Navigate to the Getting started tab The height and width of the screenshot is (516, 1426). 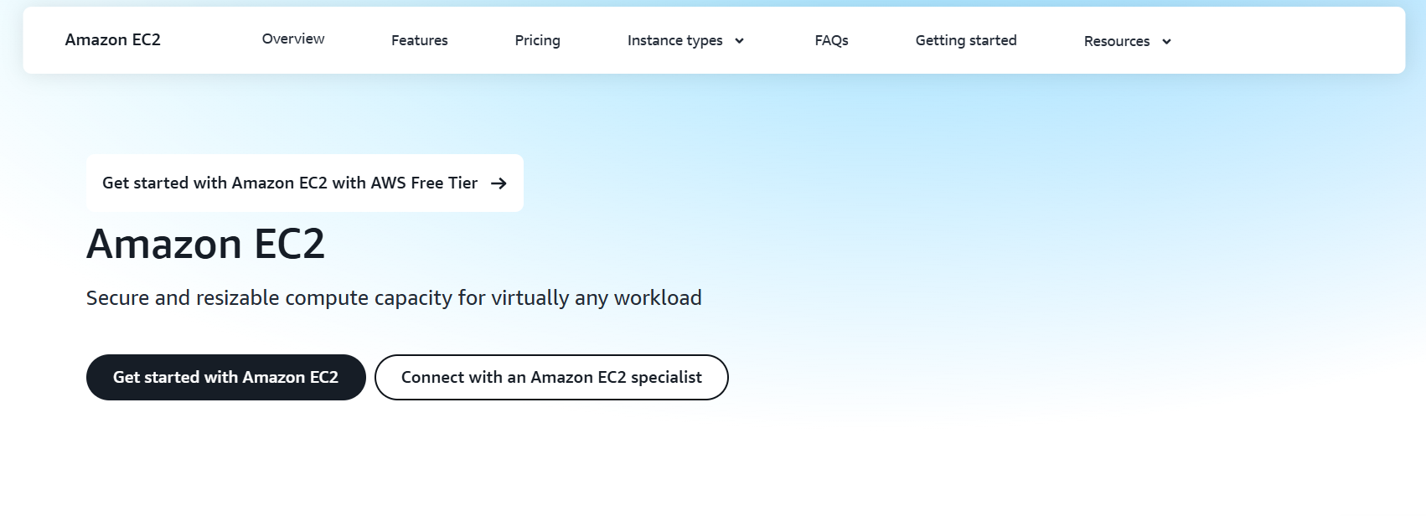tap(965, 40)
